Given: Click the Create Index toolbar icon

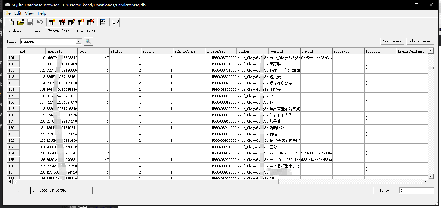Looking at the screenshot, I should coord(81,22).
